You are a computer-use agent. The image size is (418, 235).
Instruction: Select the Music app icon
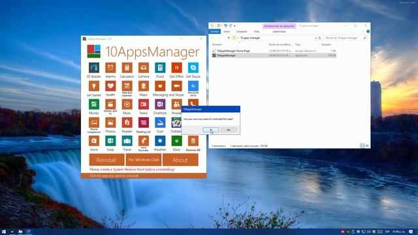click(127, 104)
